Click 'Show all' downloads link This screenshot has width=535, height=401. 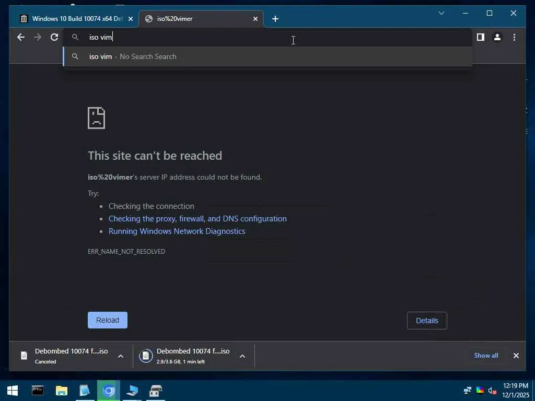(486, 355)
